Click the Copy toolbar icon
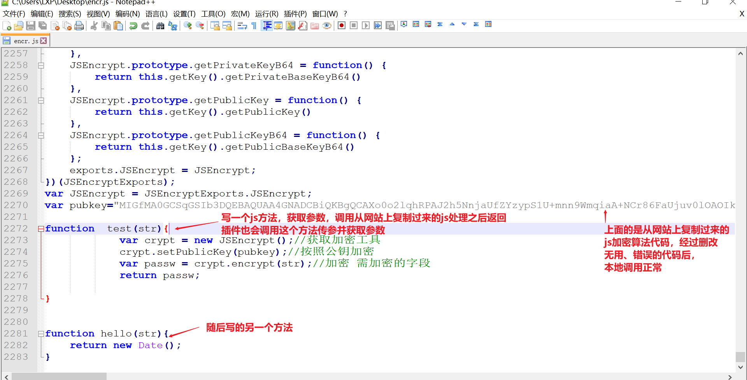 (x=106, y=26)
